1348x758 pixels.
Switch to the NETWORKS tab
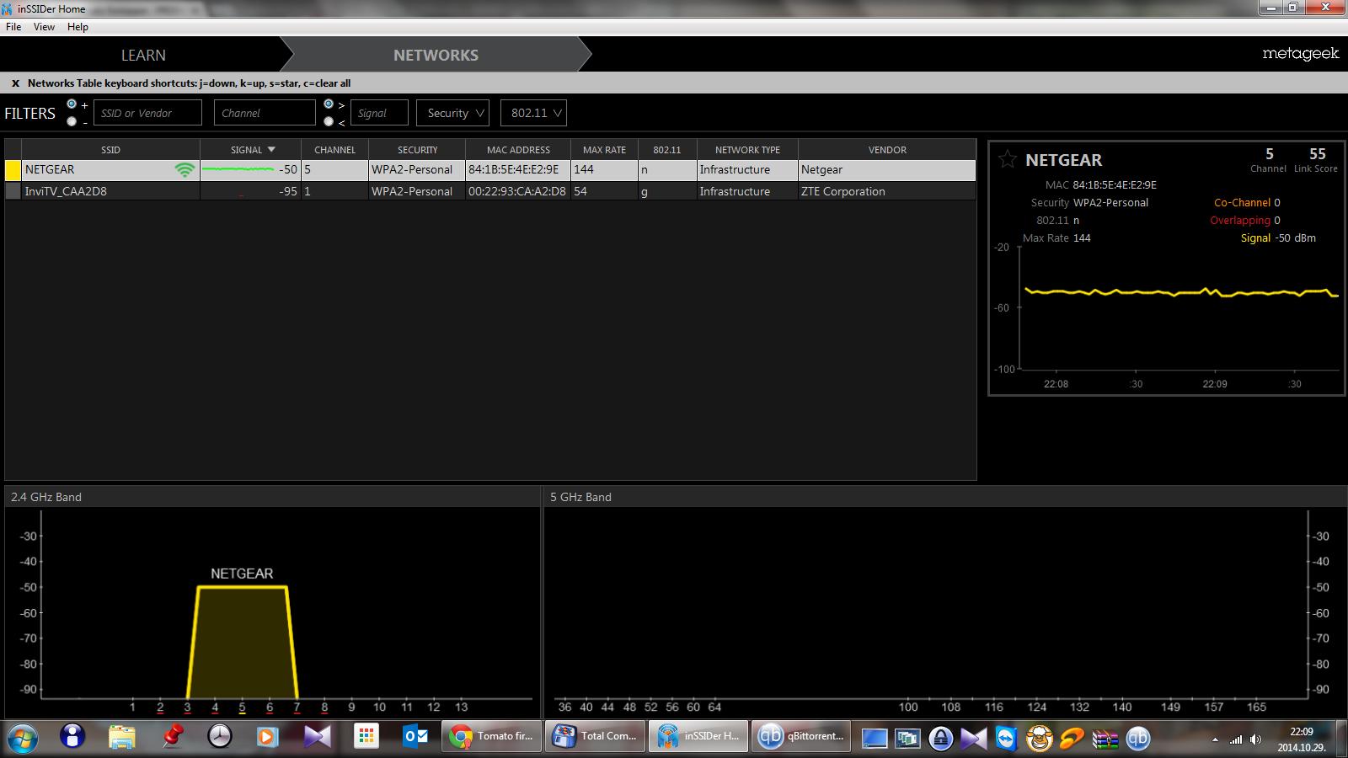tap(436, 55)
